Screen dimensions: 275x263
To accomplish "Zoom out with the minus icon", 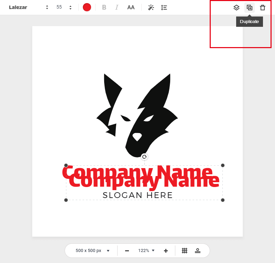I will pyautogui.click(x=127, y=251).
